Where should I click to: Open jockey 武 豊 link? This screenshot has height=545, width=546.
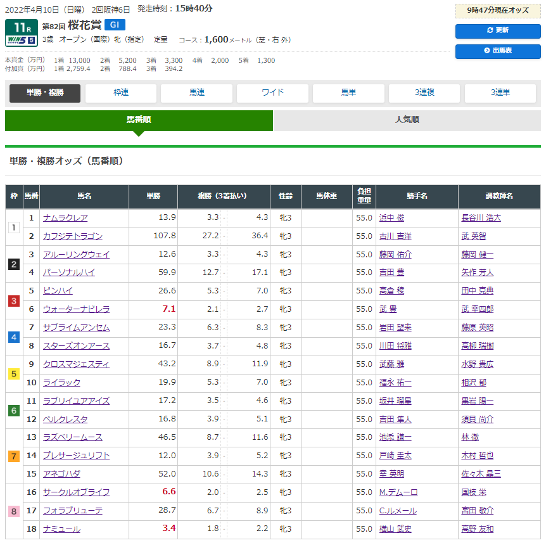(388, 309)
